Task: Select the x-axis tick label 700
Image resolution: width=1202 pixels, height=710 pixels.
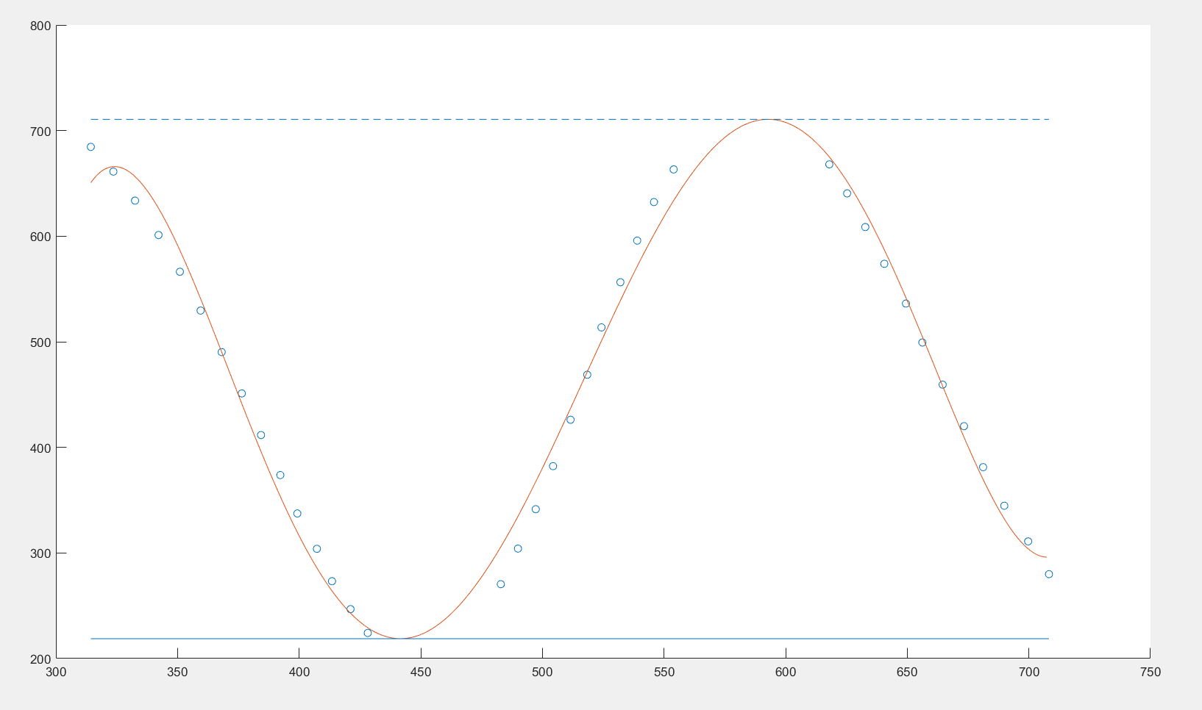Action: point(1028,672)
